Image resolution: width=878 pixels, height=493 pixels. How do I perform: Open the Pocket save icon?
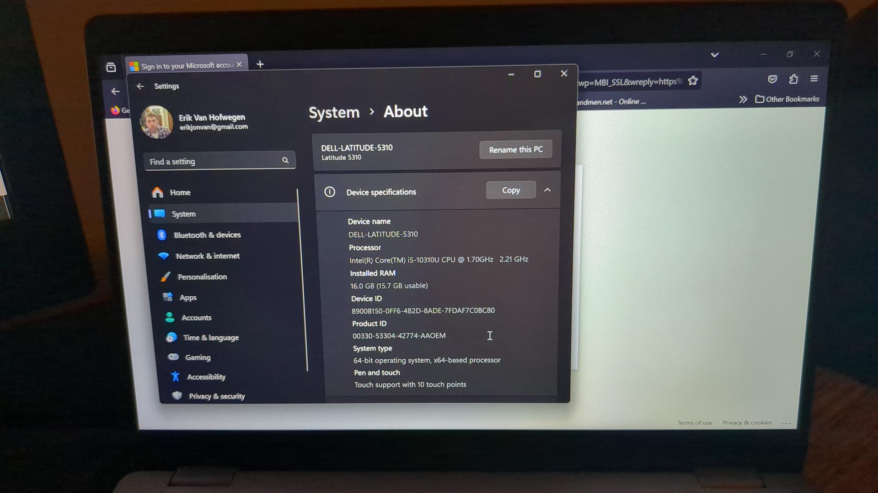[x=772, y=79]
